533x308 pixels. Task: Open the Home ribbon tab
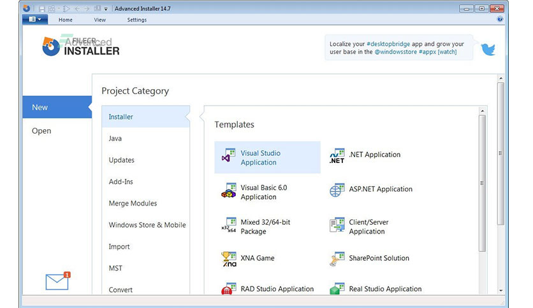(x=65, y=20)
